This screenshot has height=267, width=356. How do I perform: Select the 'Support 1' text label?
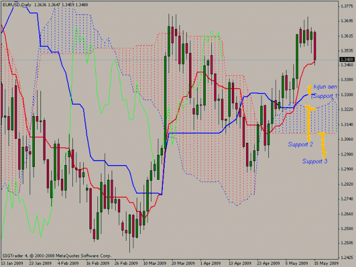(325, 96)
